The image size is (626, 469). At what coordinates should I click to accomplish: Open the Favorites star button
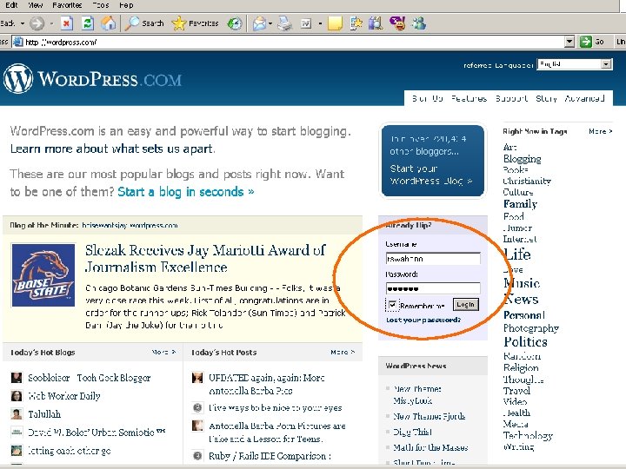tap(179, 23)
